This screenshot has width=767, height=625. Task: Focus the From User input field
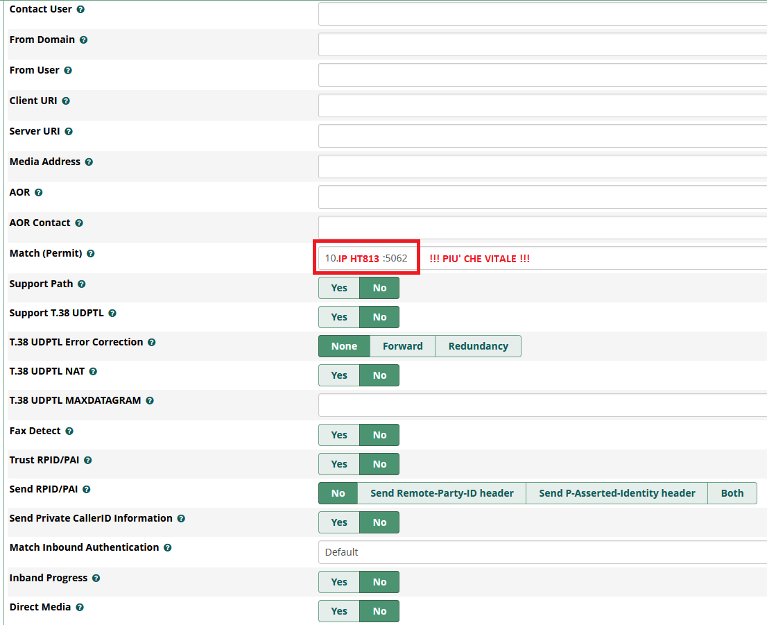(542, 75)
